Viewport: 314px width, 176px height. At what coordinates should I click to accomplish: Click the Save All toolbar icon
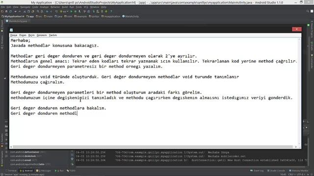[6, 12]
